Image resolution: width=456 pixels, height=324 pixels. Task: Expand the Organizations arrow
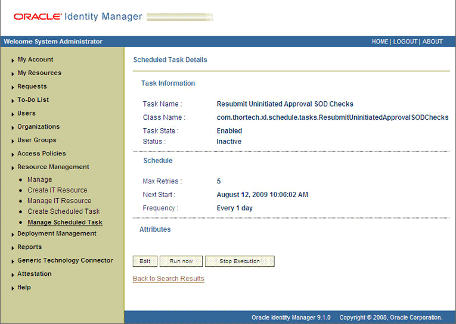(x=13, y=127)
